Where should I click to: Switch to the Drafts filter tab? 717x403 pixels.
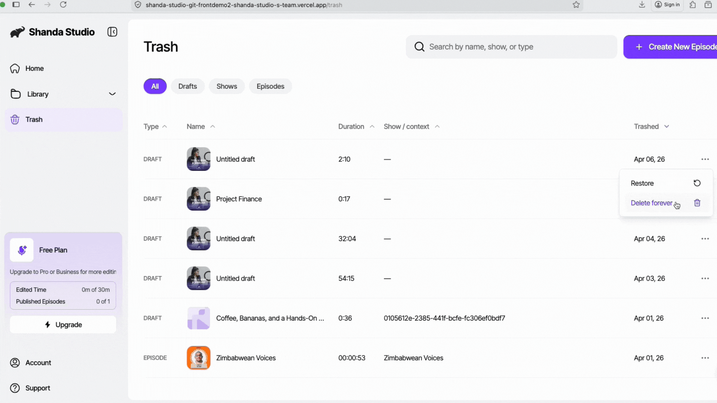click(187, 87)
